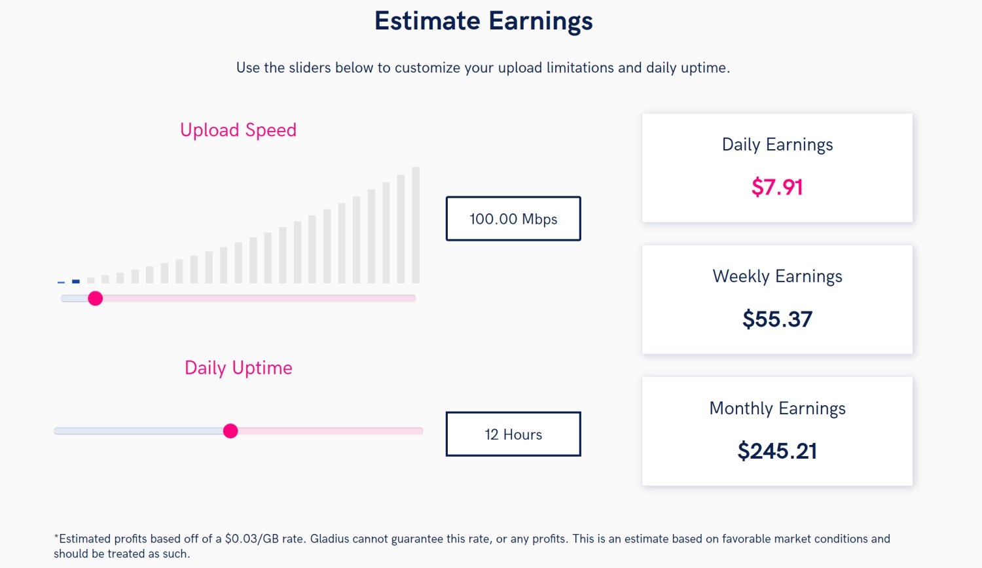Select the $245.21 monthly earnings amount

pos(777,451)
